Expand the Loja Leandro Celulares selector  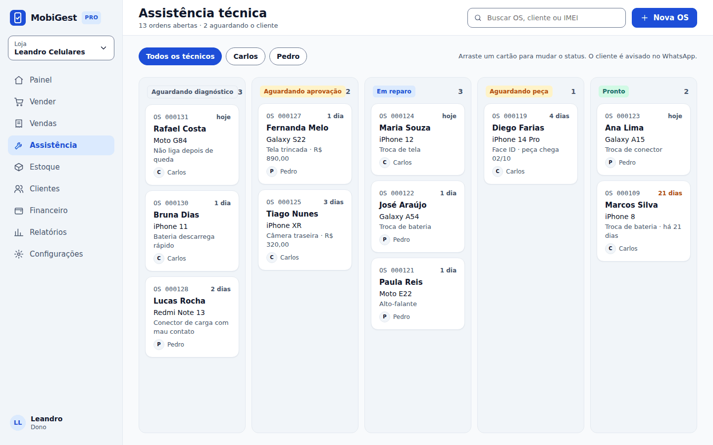pyautogui.click(x=61, y=48)
